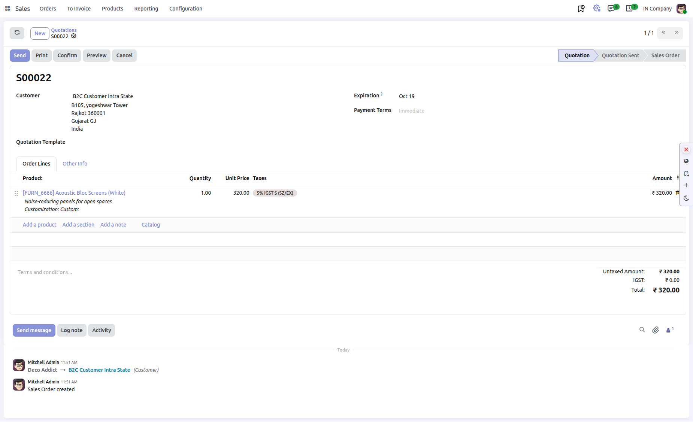Click the New button
Screen dimensions: 693x422
point(40,33)
